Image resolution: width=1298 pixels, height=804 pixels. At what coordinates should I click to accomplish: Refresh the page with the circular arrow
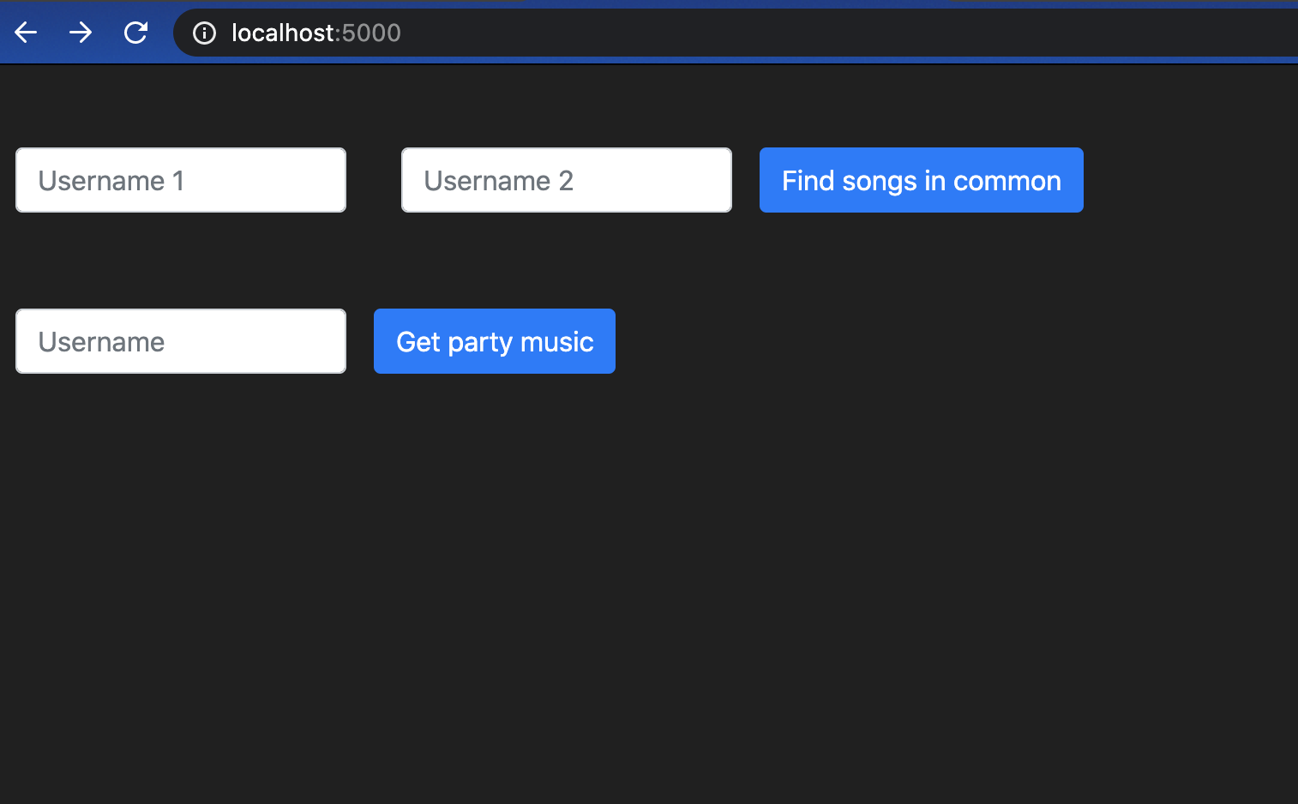[135, 33]
